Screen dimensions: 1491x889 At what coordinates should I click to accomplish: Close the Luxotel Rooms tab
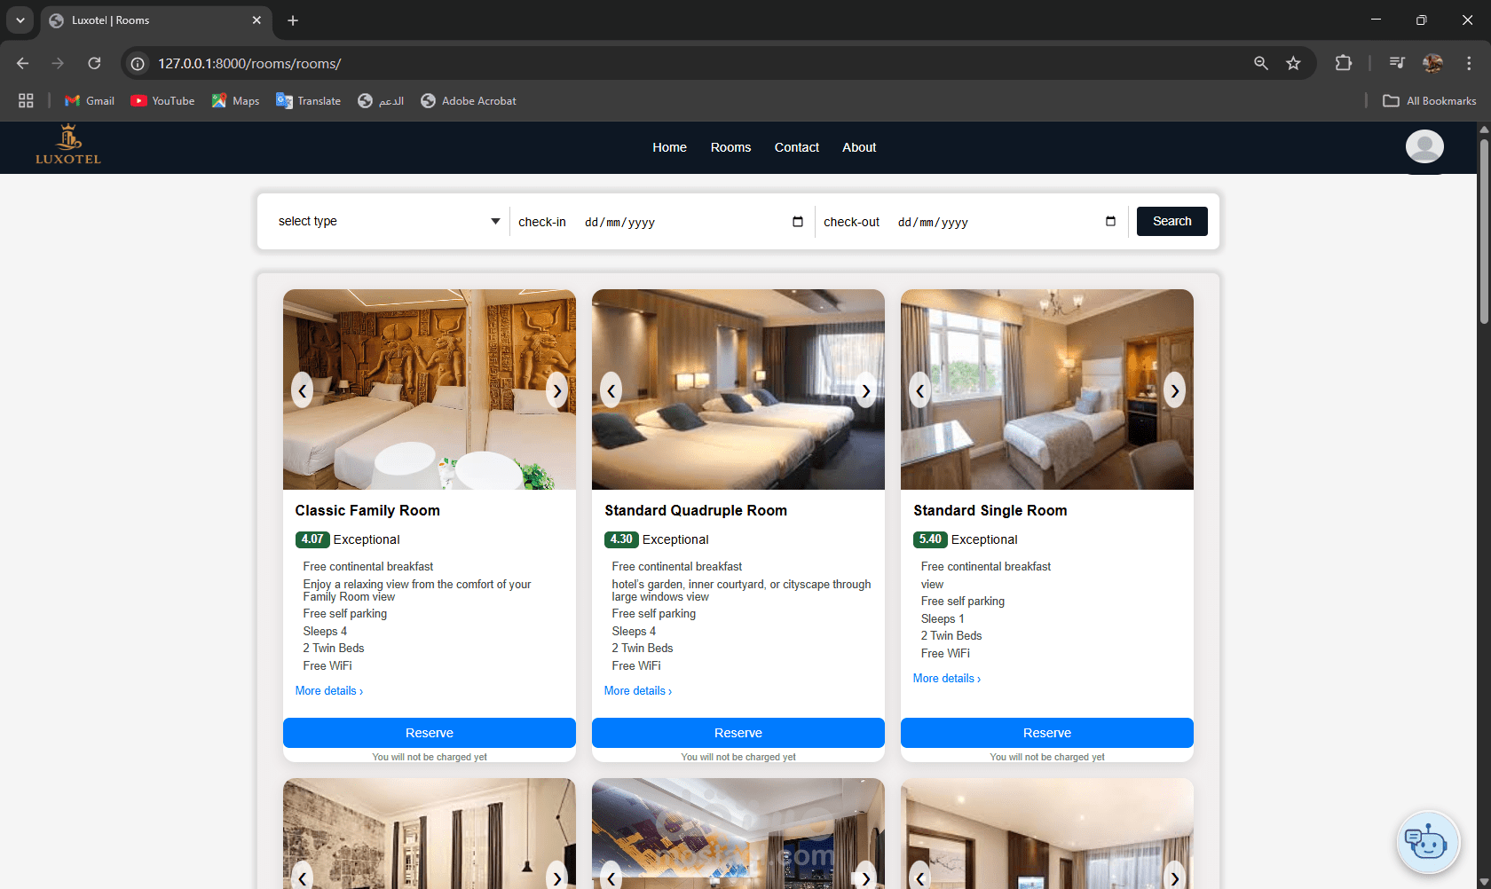[256, 20]
